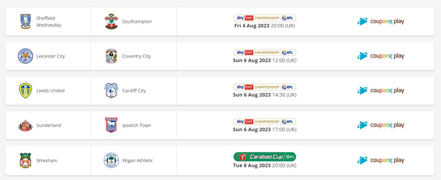
Task: Open Coupang Play logo in Leeds United row
Action: point(381,91)
